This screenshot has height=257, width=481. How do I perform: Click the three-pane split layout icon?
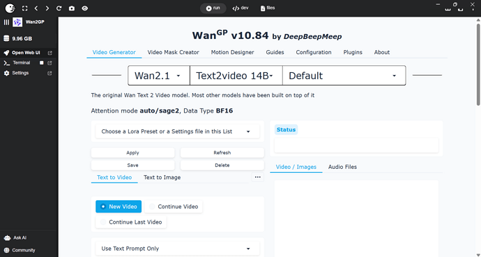[448, 10]
